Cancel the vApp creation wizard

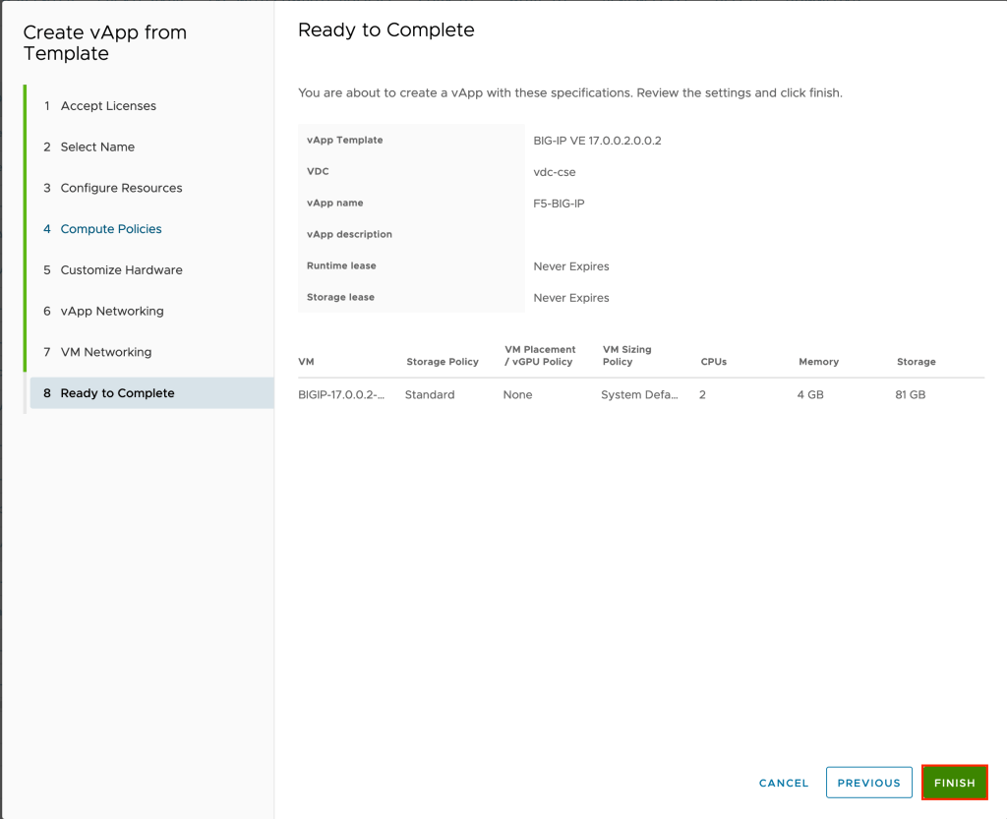point(784,784)
